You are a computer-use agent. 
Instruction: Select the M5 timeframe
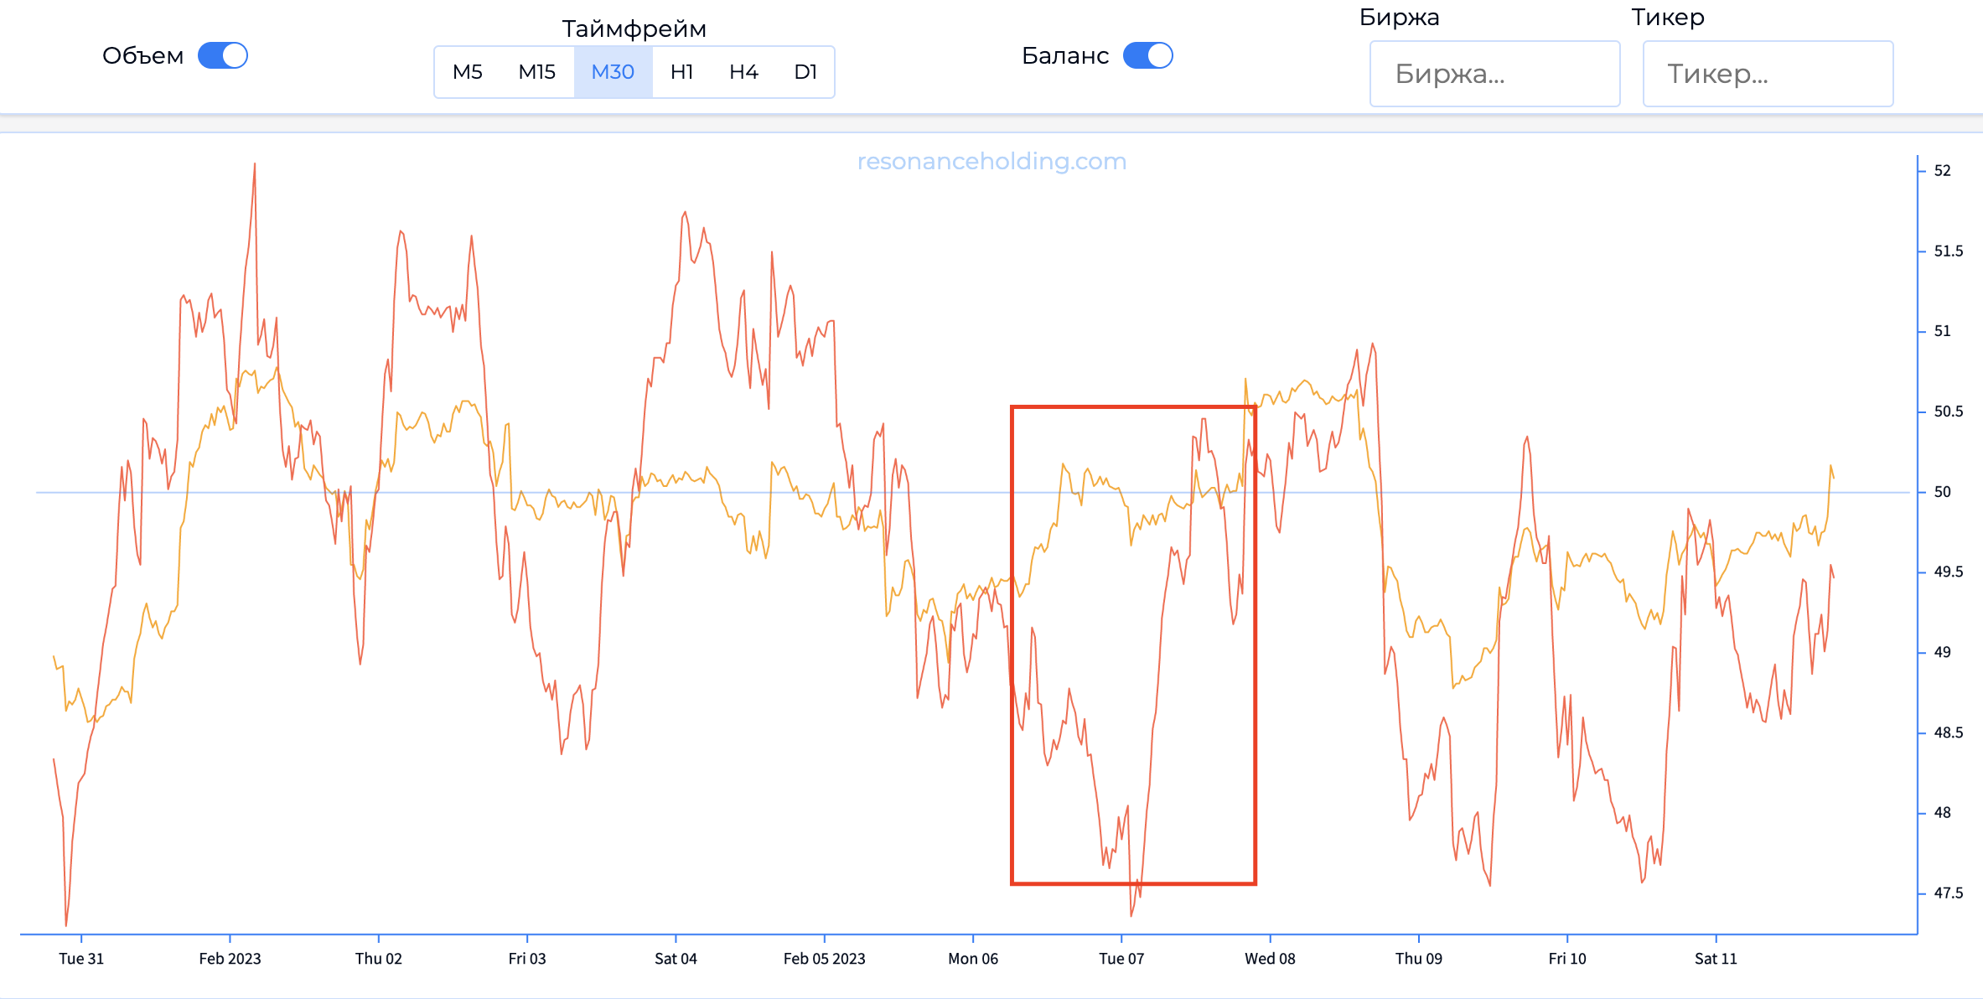[x=467, y=72]
